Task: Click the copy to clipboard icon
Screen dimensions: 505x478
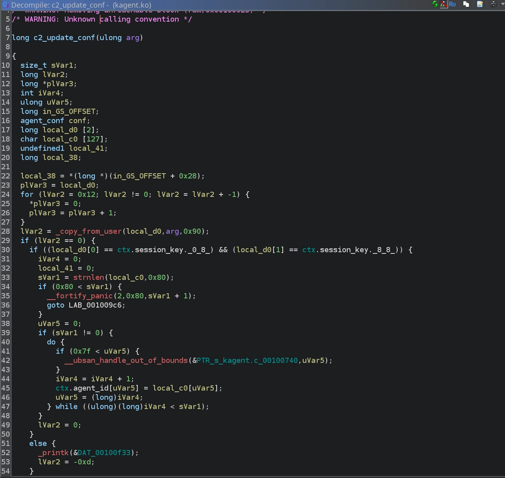Action: [x=466, y=4]
